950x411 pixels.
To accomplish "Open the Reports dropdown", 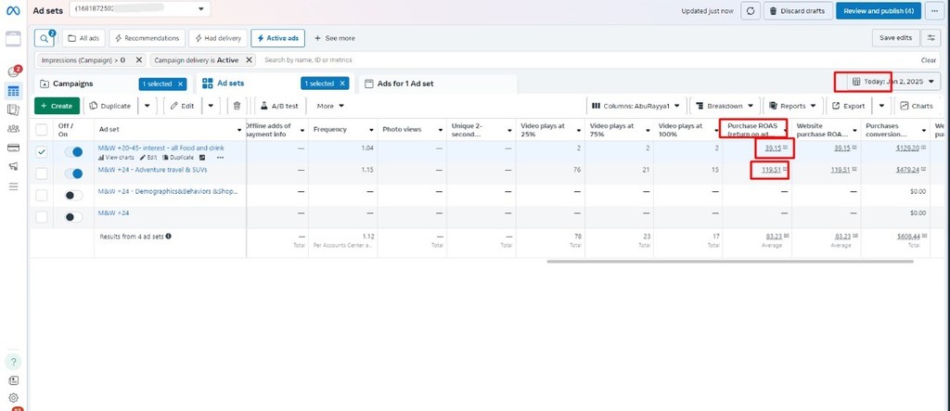I will [x=793, y=106].
